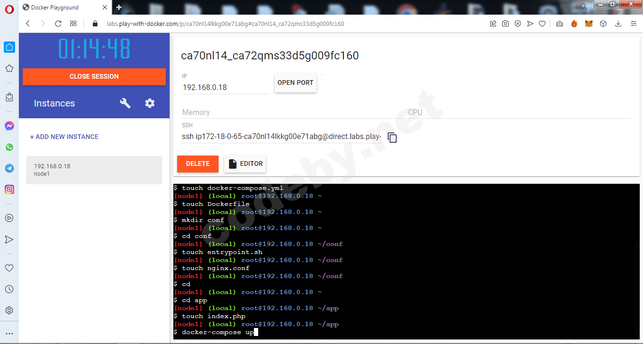Open WhatsApp in the sidebar
Image resolution: width=643 pixels, height=344 pixels.
[x=9, y=147]
